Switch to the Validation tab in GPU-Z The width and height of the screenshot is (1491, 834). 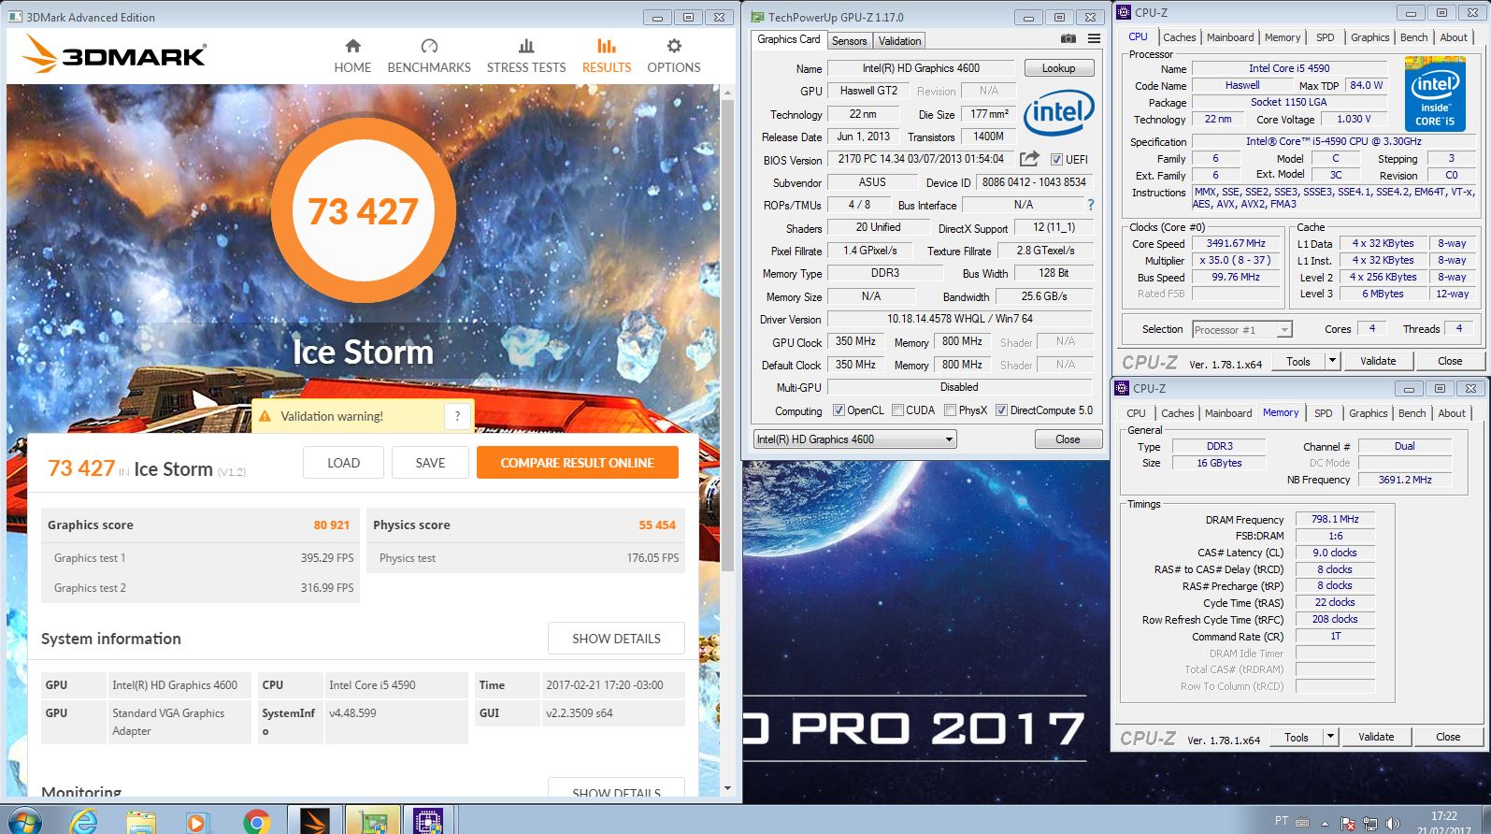click(x=900, y=41)
